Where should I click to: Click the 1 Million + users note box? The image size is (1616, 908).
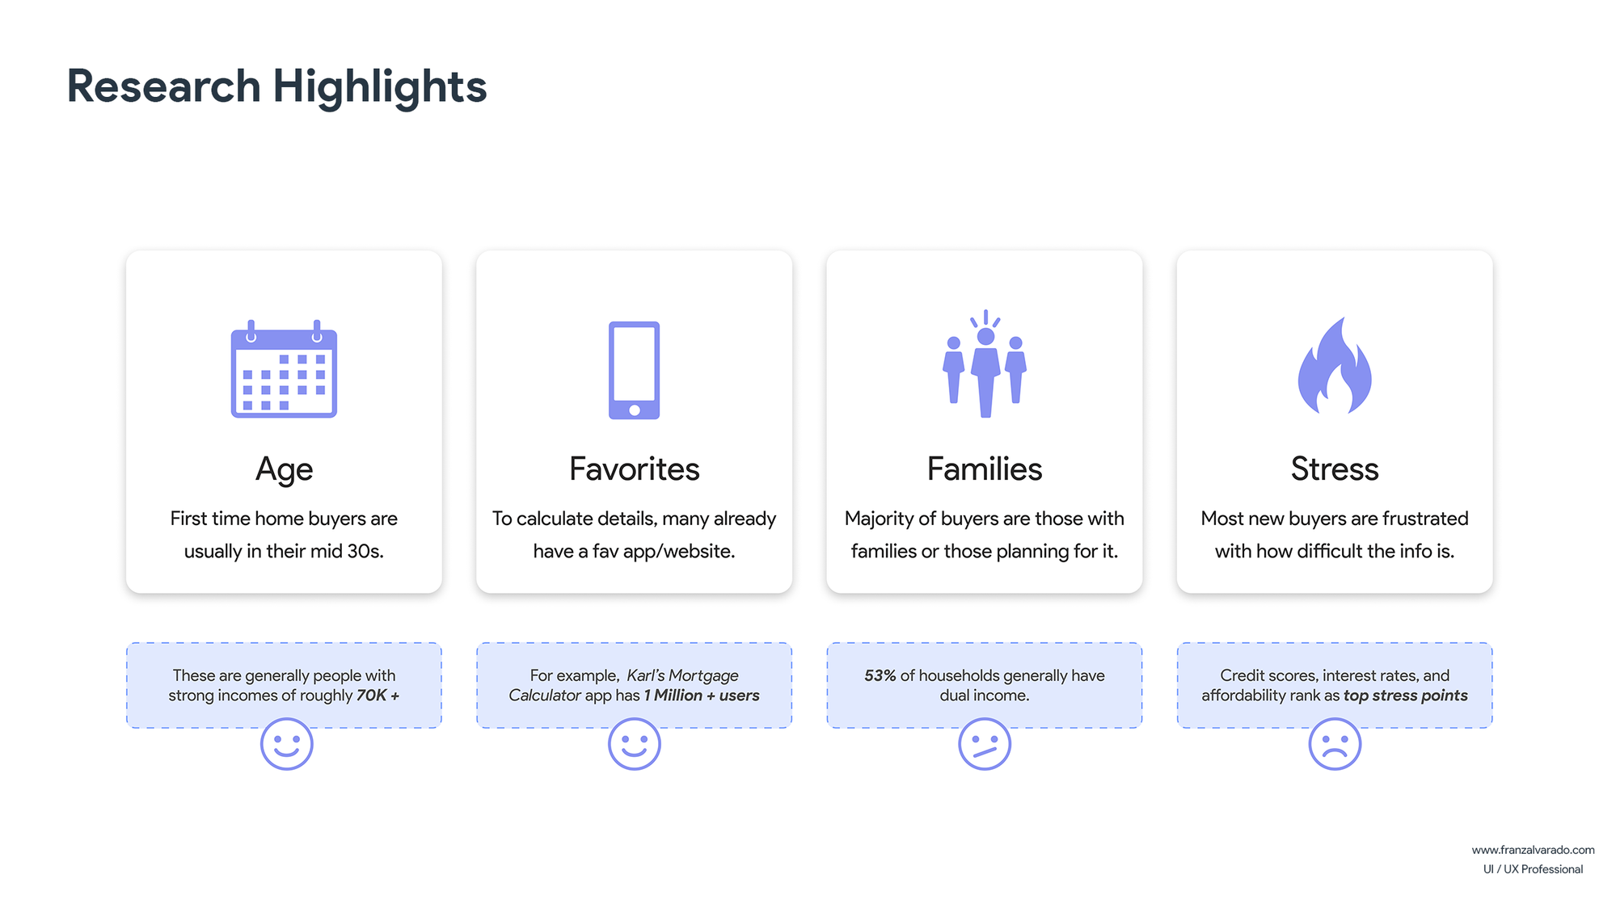point(634,685)
